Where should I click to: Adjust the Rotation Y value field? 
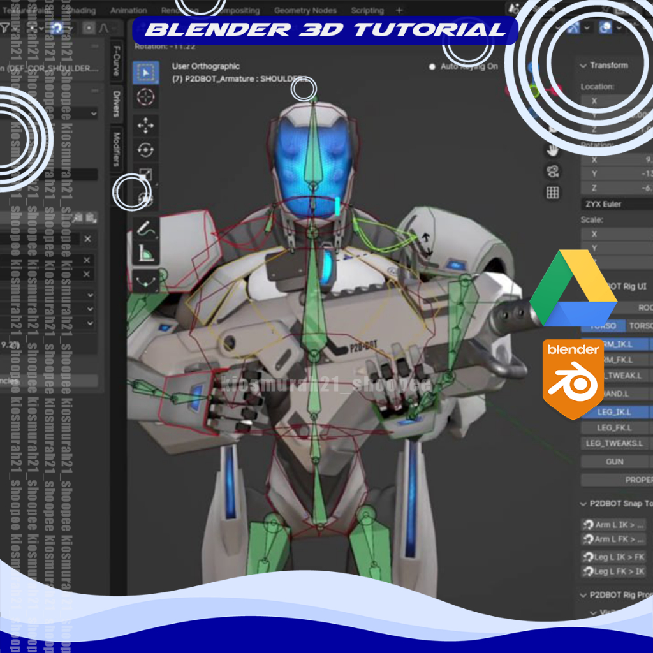pyautogui.click(x=617, y=173)
